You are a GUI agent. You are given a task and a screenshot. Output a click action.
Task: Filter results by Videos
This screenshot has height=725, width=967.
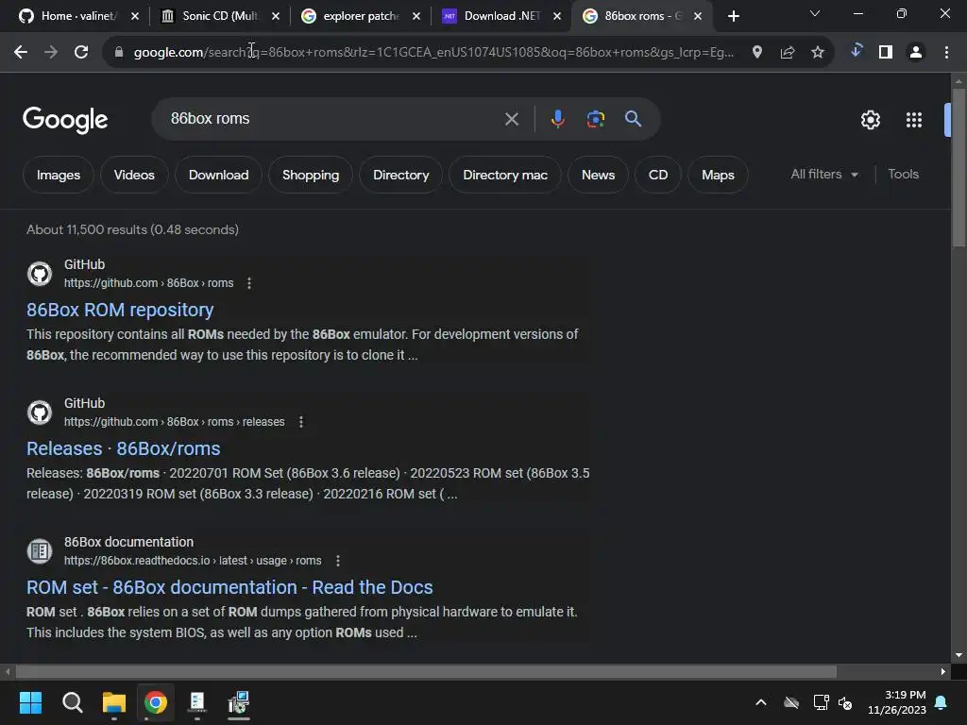(x=134, y=175)
